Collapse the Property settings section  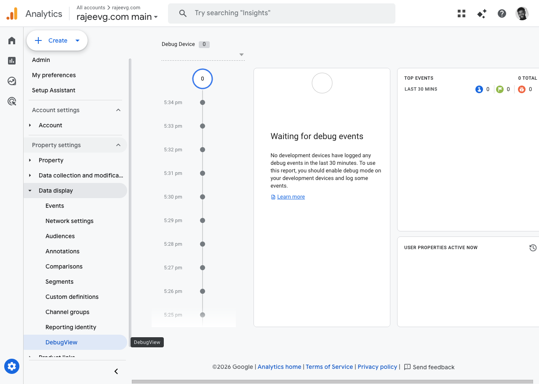pos(118,145)
